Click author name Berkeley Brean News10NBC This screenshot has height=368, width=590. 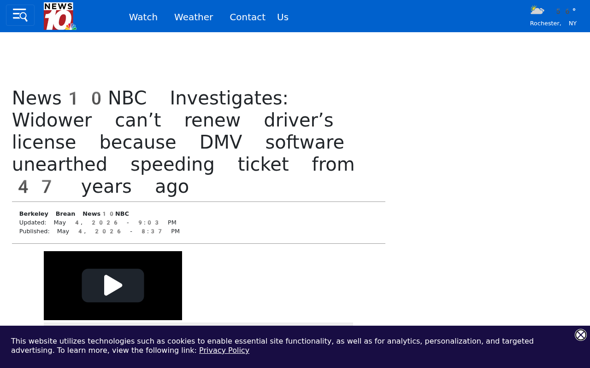pos(74,214)
